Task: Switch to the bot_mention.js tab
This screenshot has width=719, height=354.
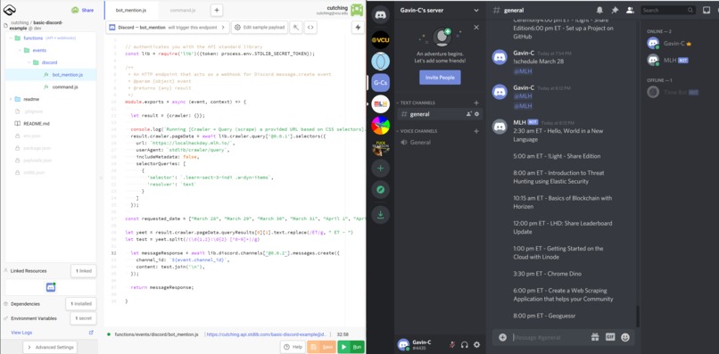Action: [x=131, y=10]
